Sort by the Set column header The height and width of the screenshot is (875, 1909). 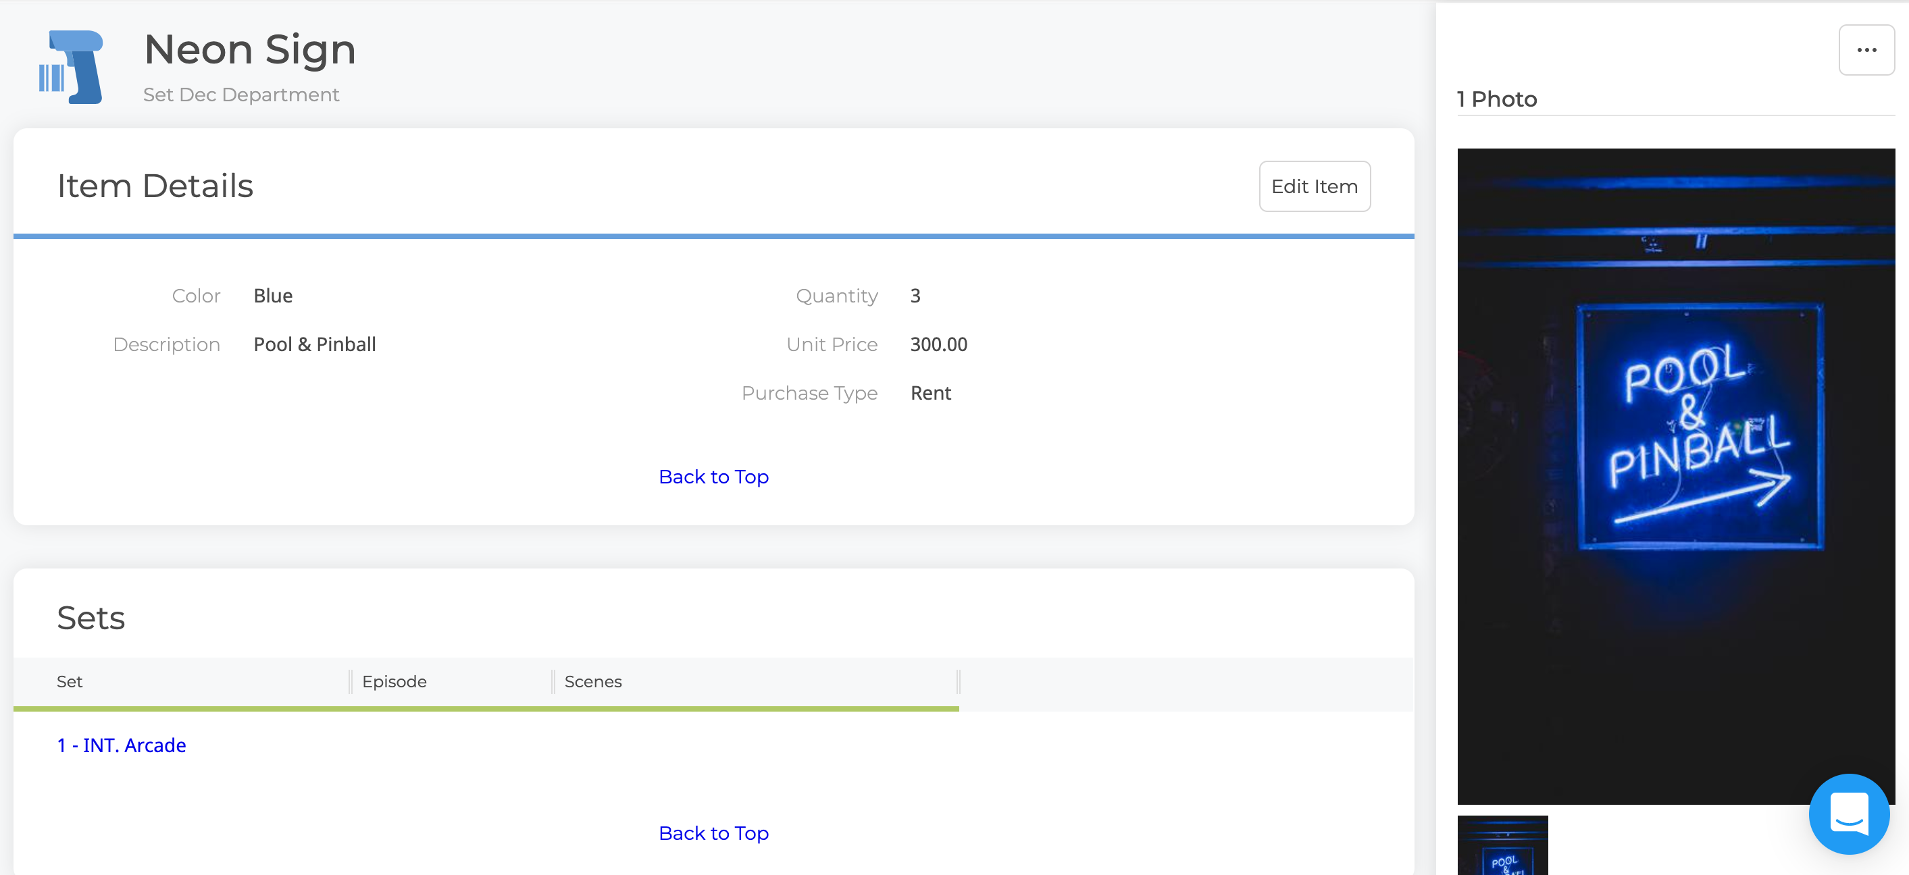coord(70,681)
